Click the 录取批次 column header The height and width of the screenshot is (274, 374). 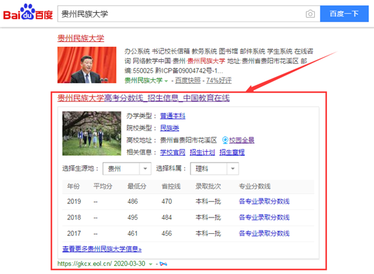tap(208, 186)
